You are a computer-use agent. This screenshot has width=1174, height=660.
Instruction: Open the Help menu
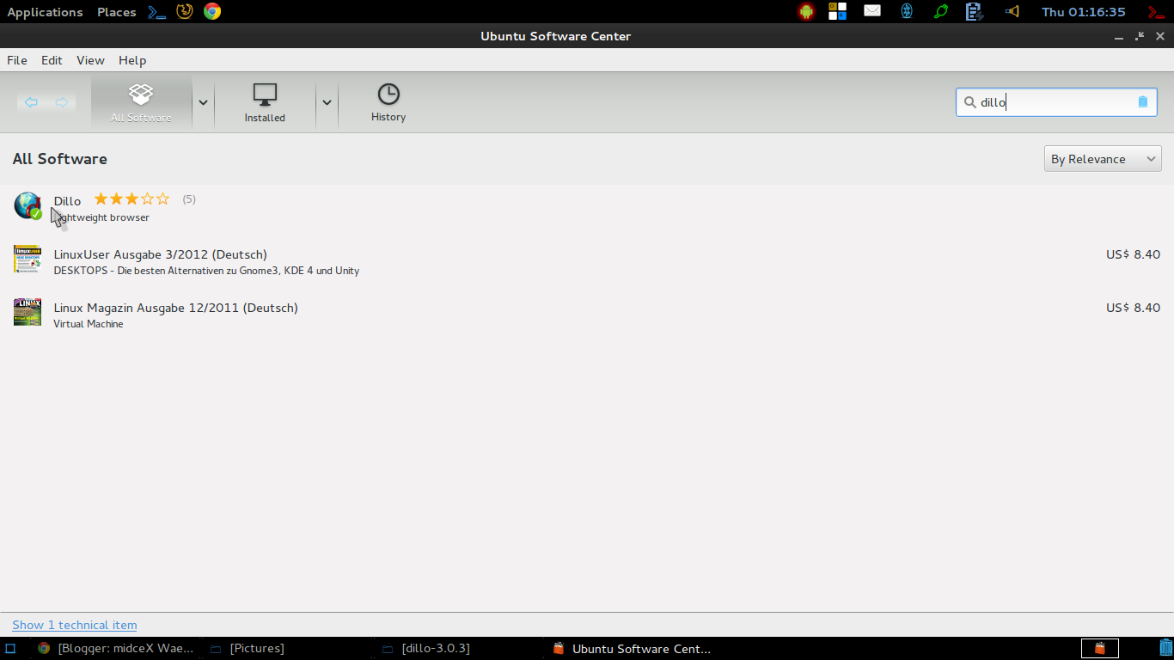(132, 60)
